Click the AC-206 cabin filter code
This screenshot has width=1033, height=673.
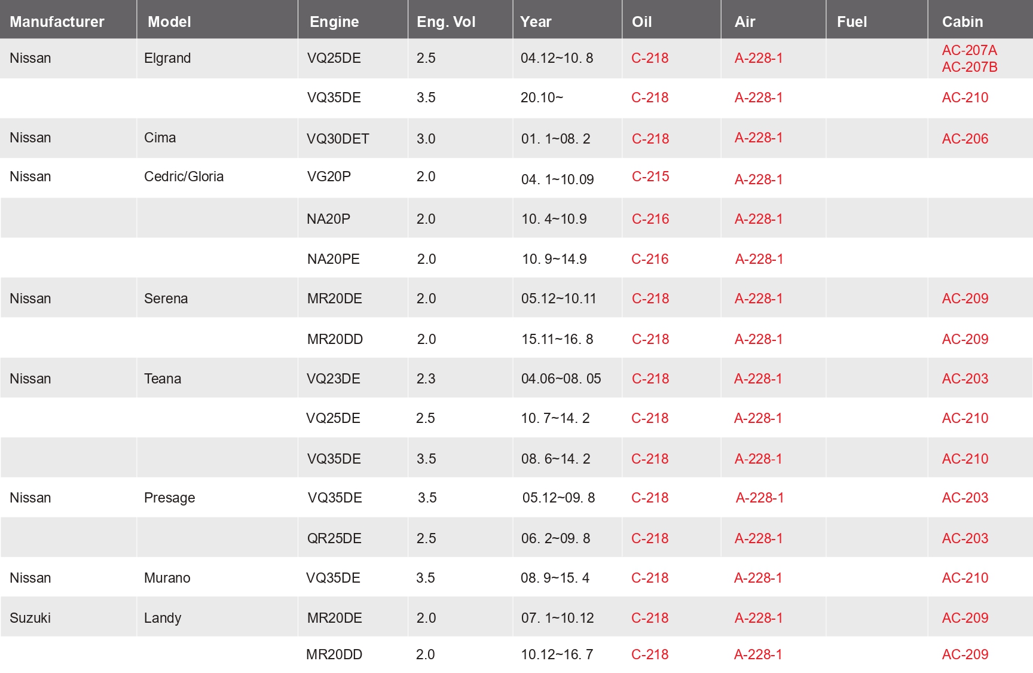click(x=965, y=139)
